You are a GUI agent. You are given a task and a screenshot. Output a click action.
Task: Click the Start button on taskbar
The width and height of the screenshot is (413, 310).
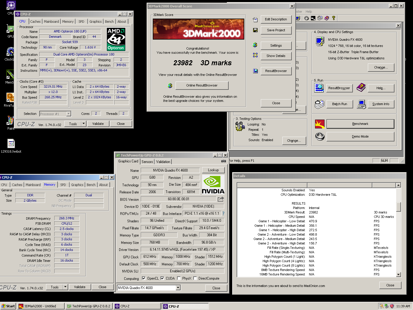(x=8, y=306)
